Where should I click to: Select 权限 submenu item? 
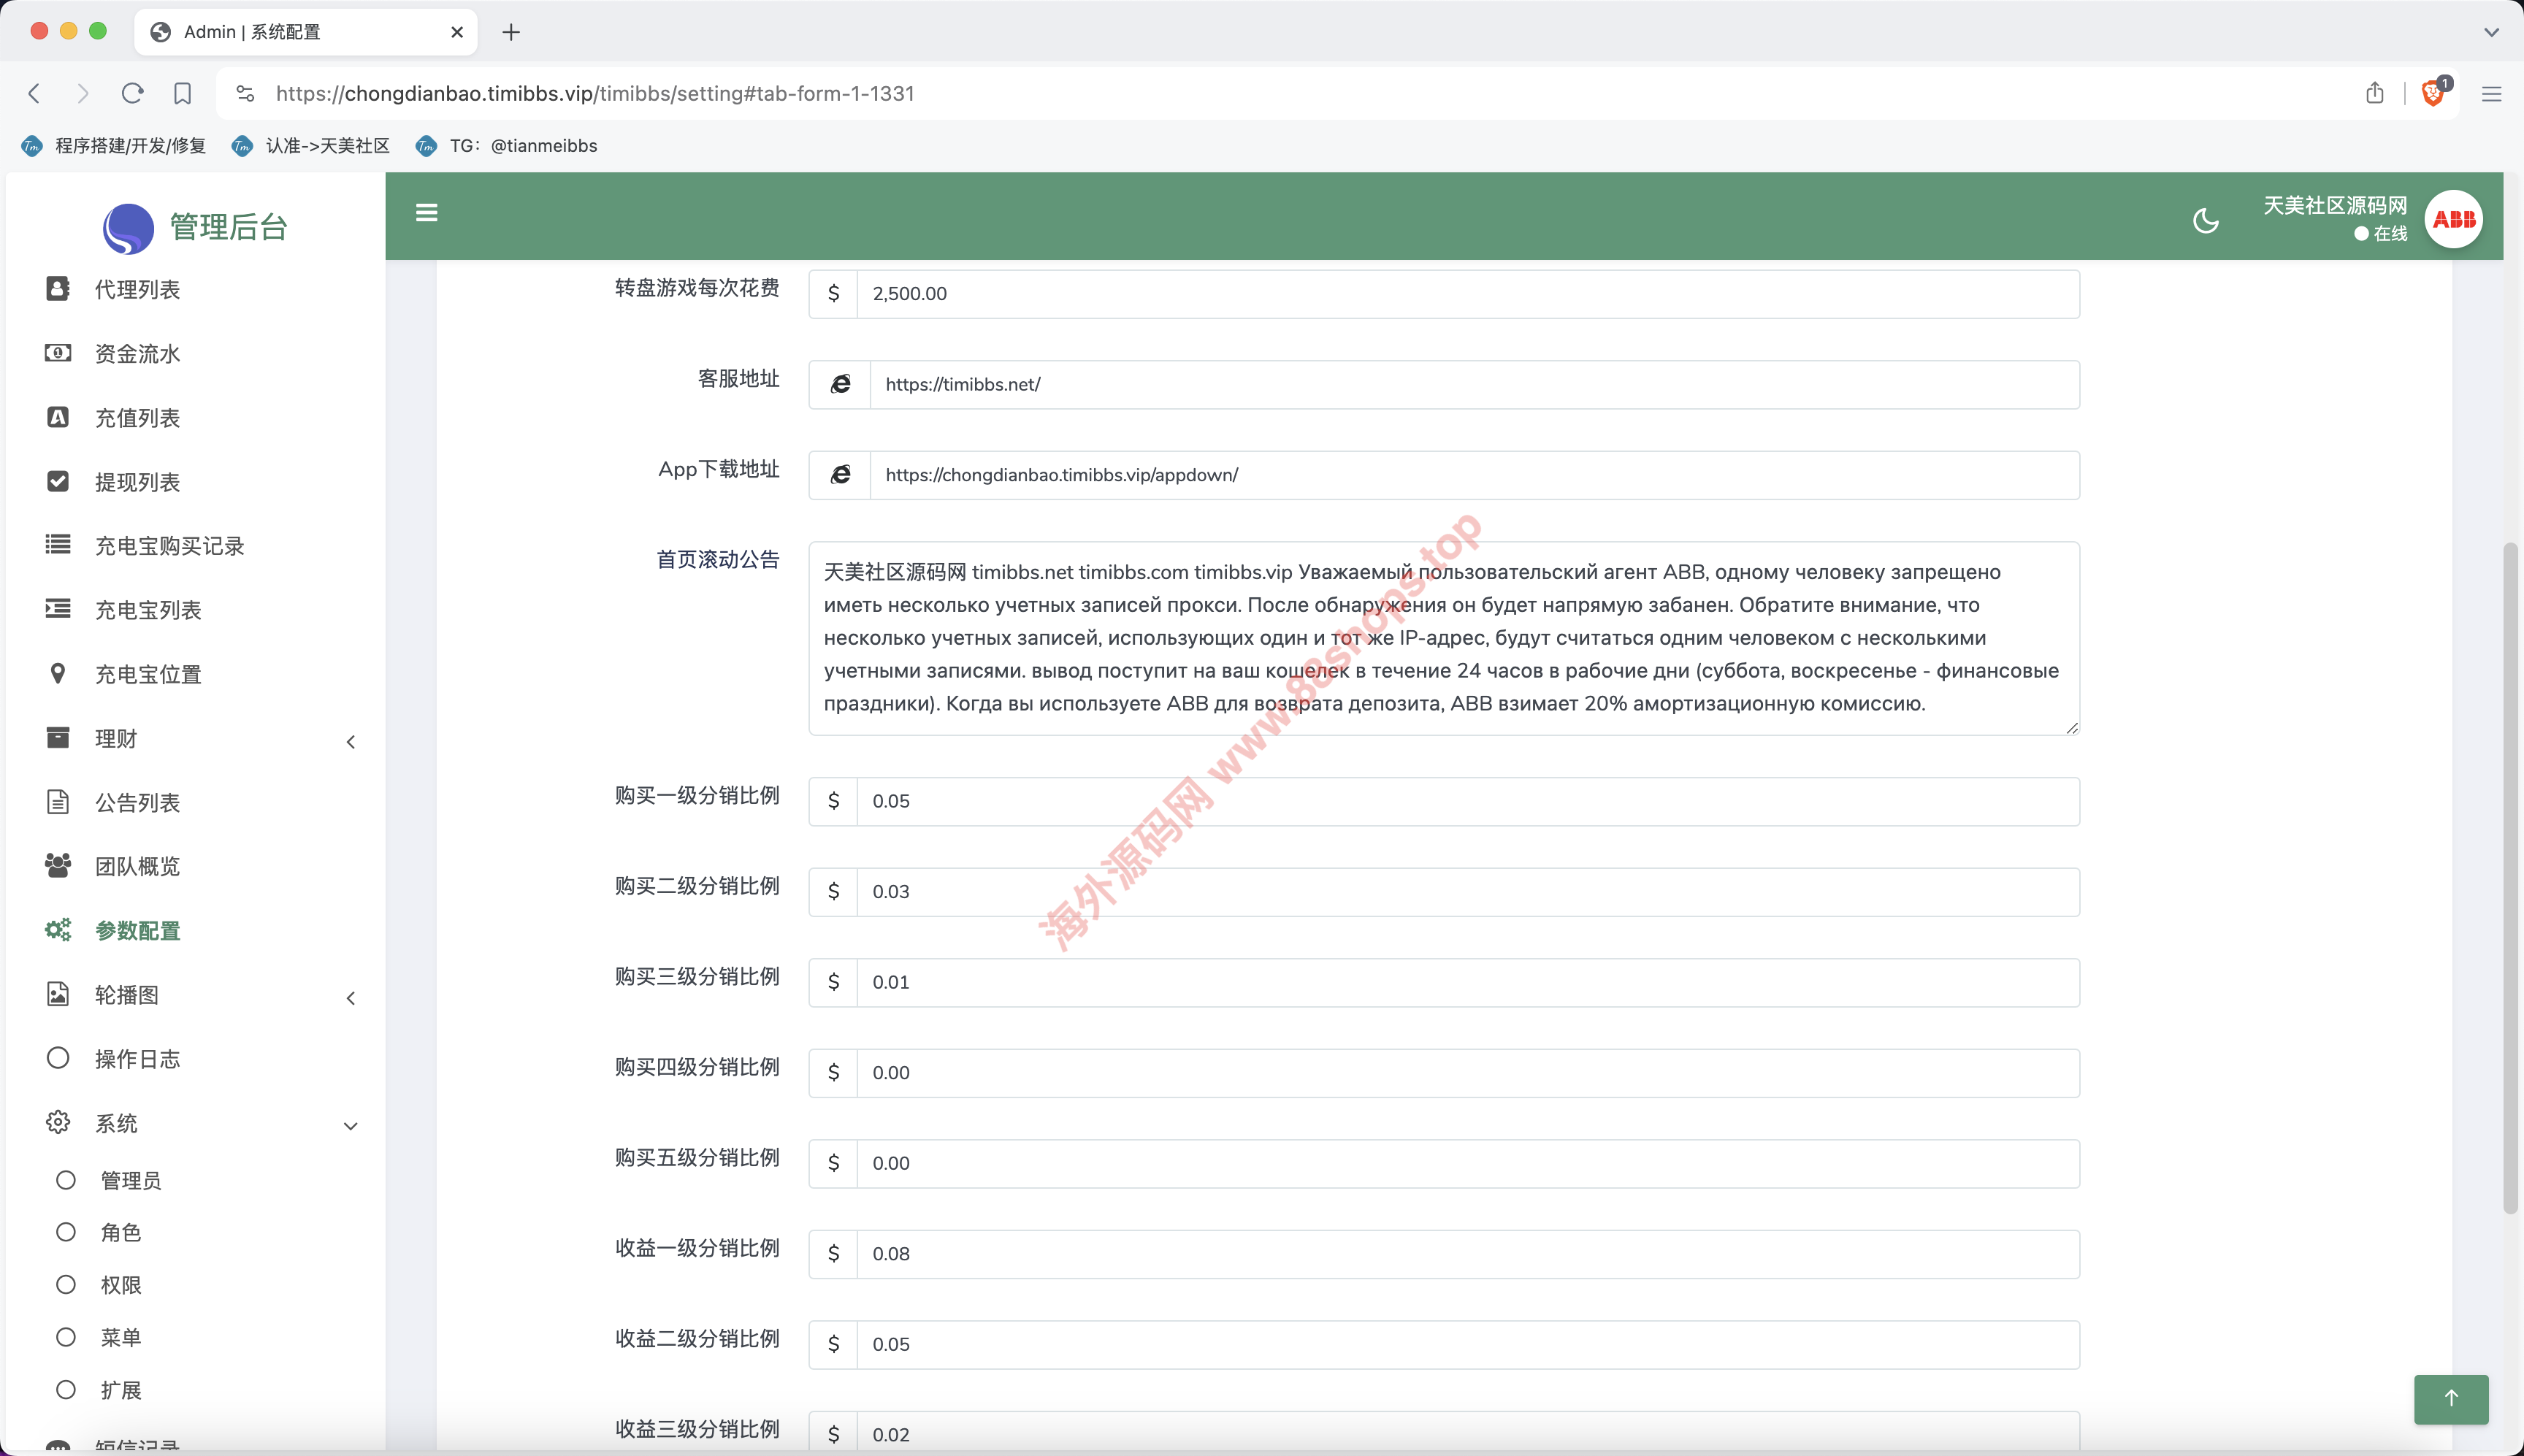(121, 1285)
